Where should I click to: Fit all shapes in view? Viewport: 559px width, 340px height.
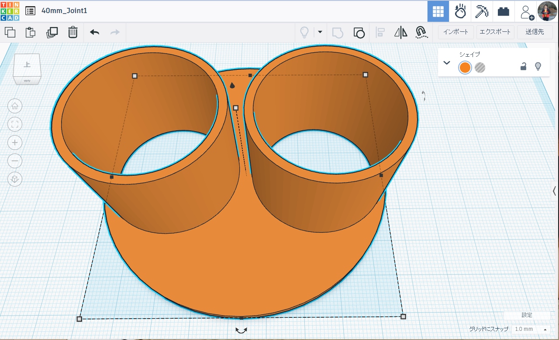pyautogui.click(x=15, y=124)
